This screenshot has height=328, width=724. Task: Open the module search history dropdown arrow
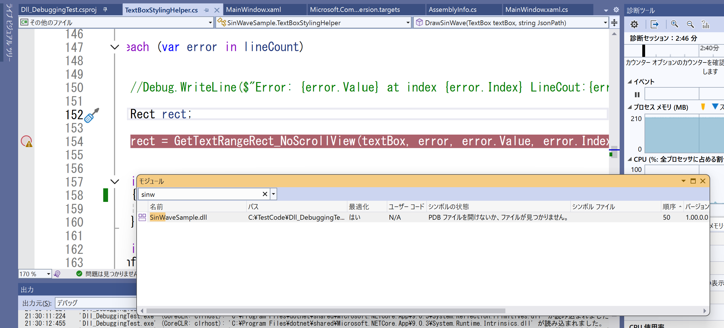click(273, 194)
